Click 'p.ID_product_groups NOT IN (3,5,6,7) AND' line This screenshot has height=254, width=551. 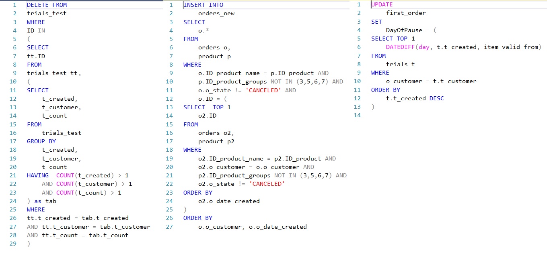point(271,81)
